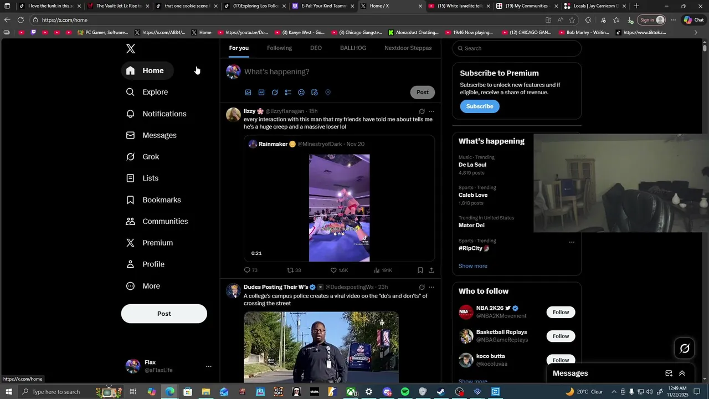This screenshot has height=399, width=709.
Task: Open Windows Start menu
Action: click(8, 392)
